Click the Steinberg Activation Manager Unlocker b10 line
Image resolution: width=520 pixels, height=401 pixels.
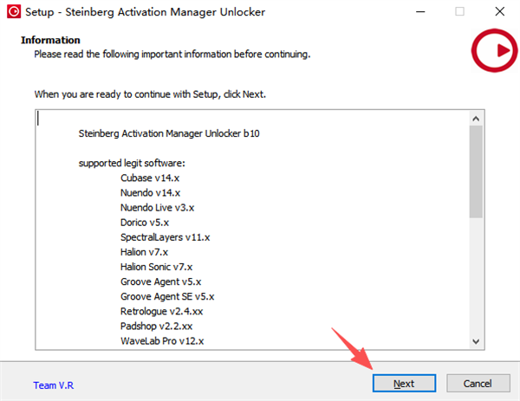(167, 133)
